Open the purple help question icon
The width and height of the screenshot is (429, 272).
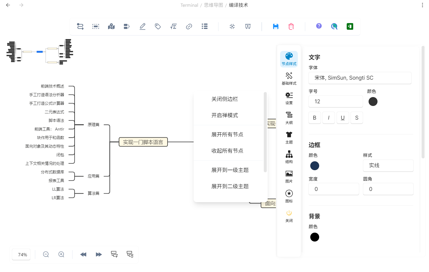pos(319,26)
